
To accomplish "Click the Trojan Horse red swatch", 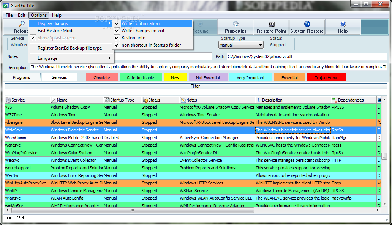I will (x=327, y=78).
